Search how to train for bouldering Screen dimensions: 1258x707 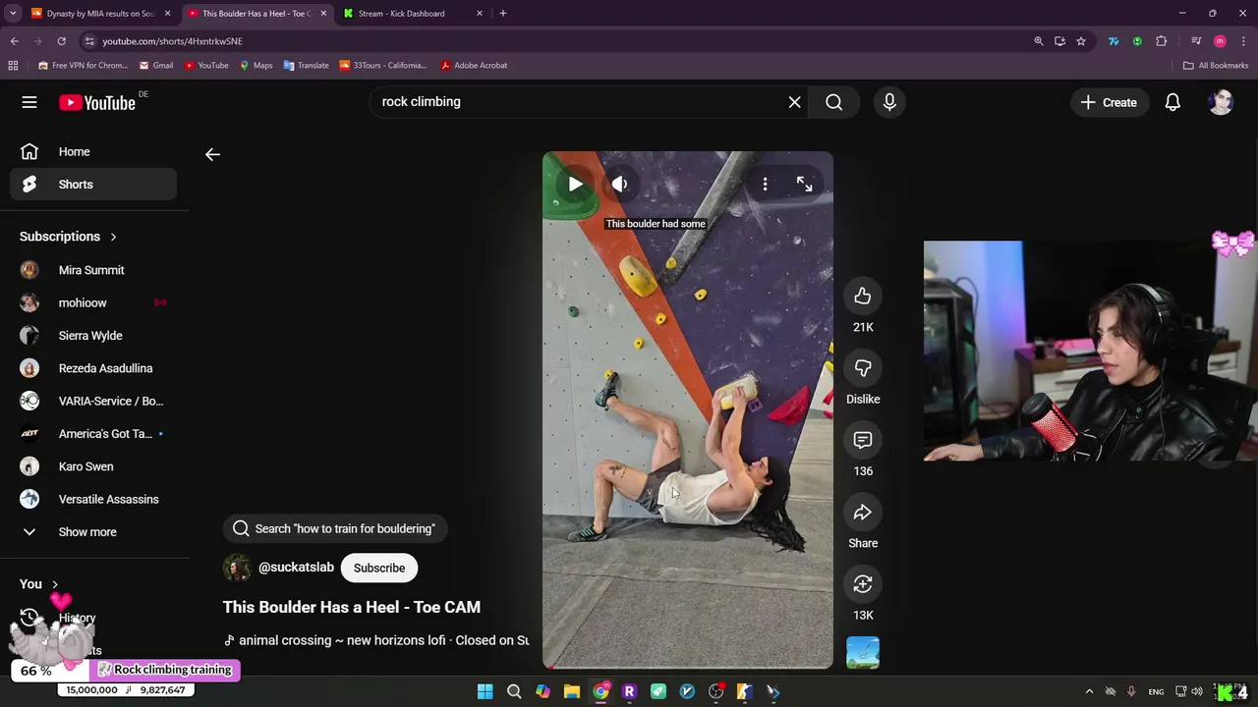coord(334,528)
